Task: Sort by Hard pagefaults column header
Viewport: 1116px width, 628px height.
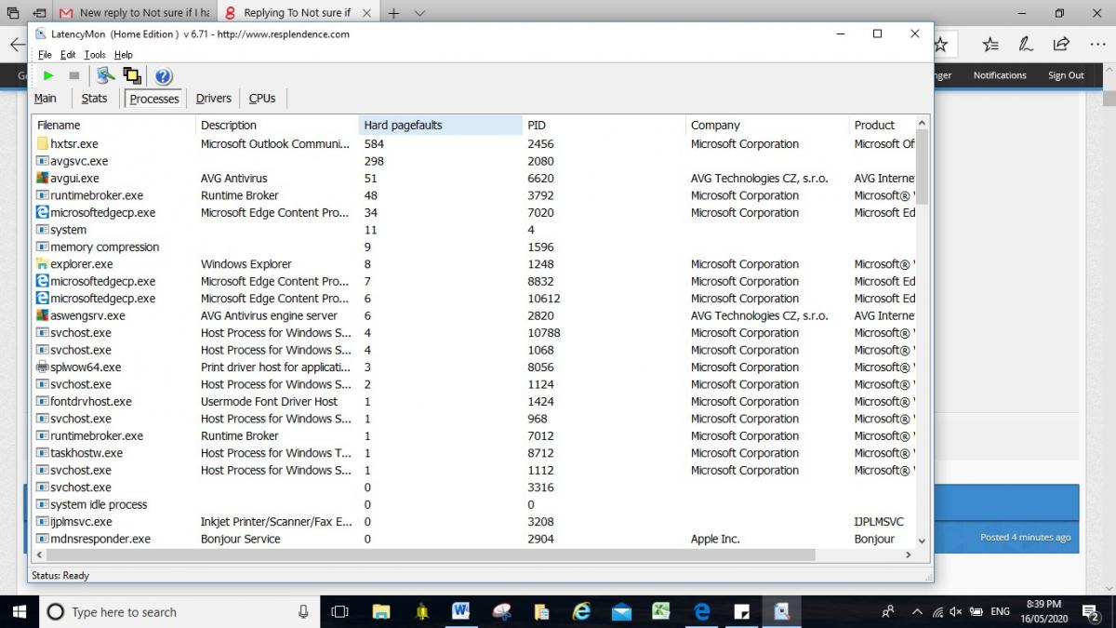Action: 441,125
